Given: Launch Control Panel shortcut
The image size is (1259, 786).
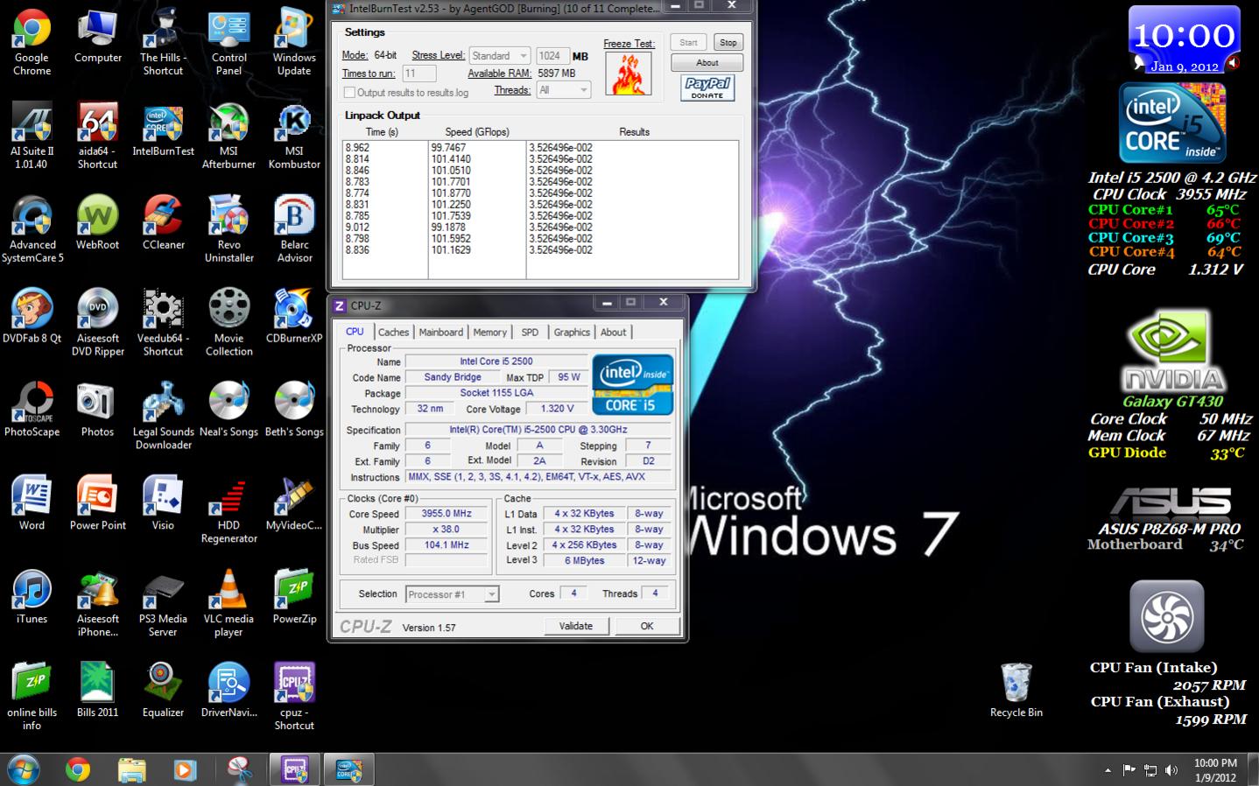Looking at the screenshot, I should click(229, 42).
